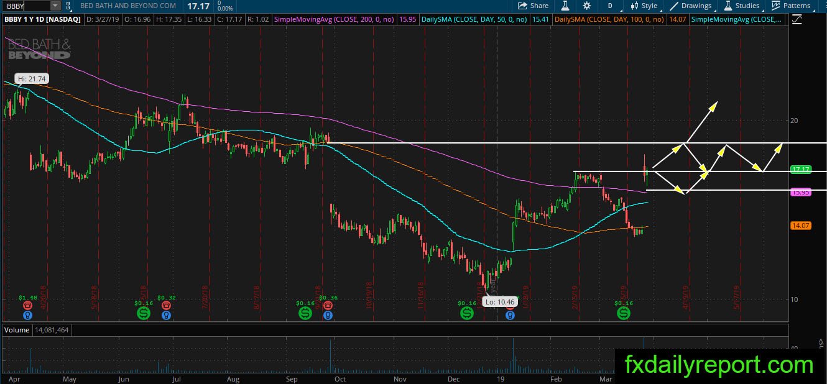Click the April conference call bulb icon
This screenshot has height=384, width=827.
[x=27, y=316]
